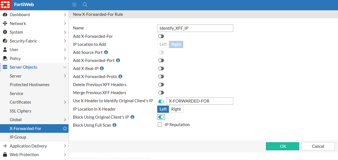Select Right for IP Location in X-Header

click(x=176, y=109)
